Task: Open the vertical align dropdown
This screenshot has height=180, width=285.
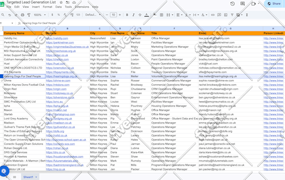Action: coord(188,15)
